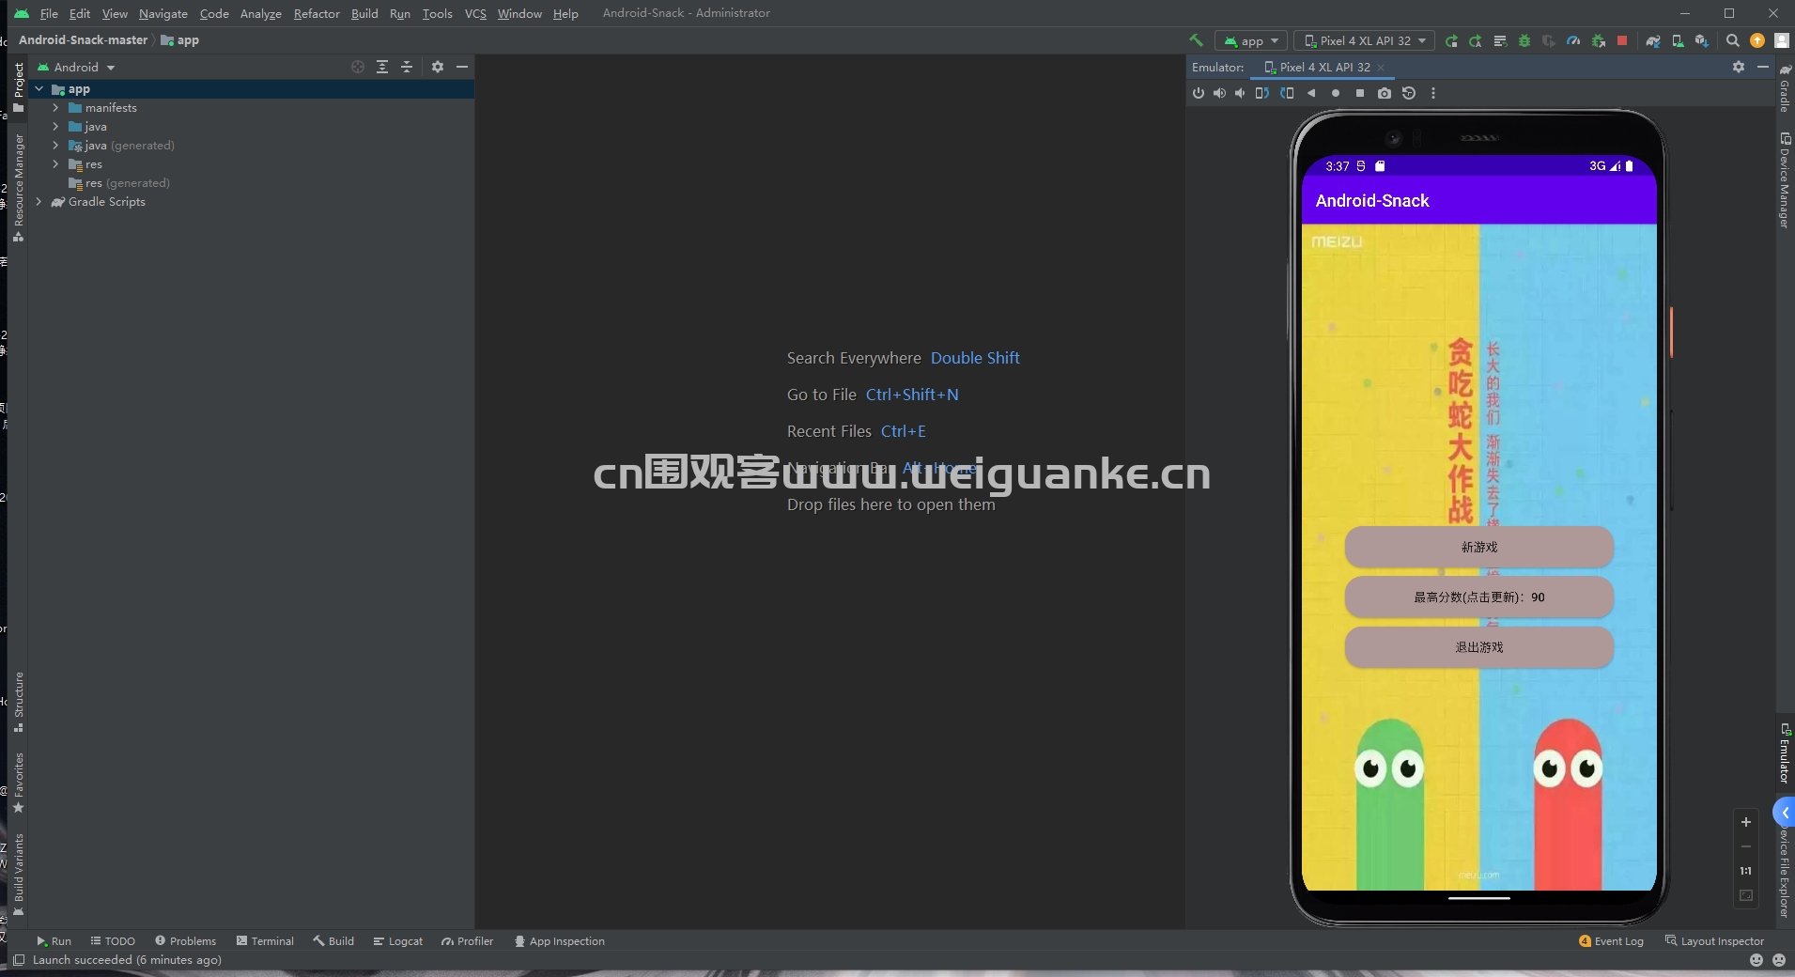Click the emulator Back triangle button

tap(1311, 93)
